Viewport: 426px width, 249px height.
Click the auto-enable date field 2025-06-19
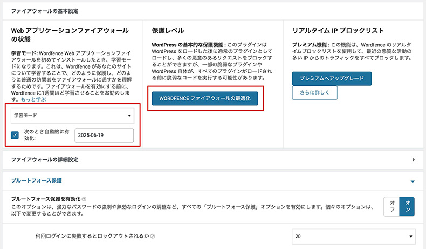[104, 135]
